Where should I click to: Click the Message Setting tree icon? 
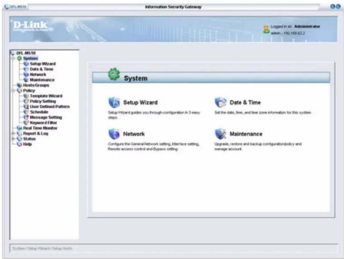click(26, 117)
